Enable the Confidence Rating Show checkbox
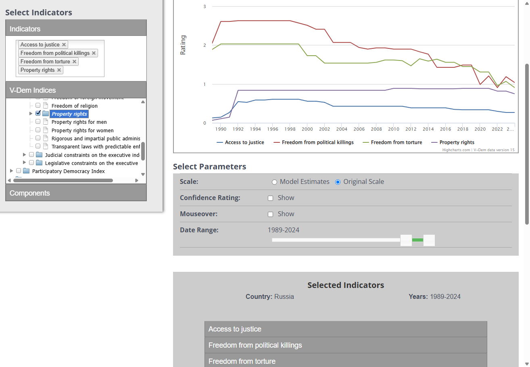Viewport: 530px width, 367px height. click(x=271, y=198)
